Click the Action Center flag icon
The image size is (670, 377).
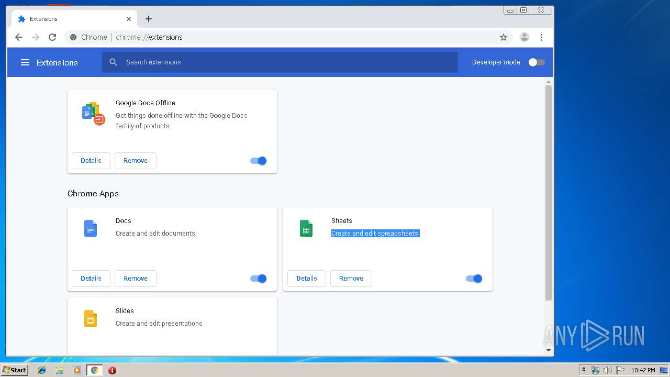point(620,370)
